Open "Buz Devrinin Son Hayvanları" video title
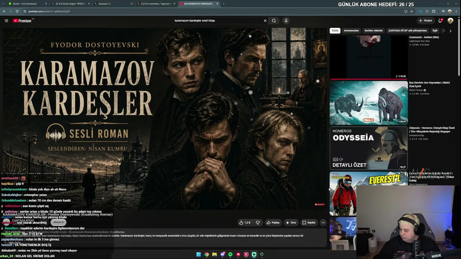 coord(430,85)
